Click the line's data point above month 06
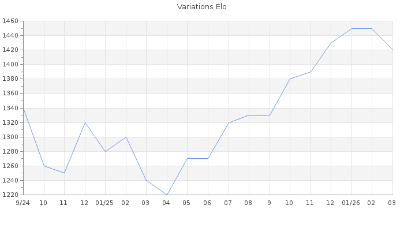Screen dimensions: 404x231 coord(208,158)
